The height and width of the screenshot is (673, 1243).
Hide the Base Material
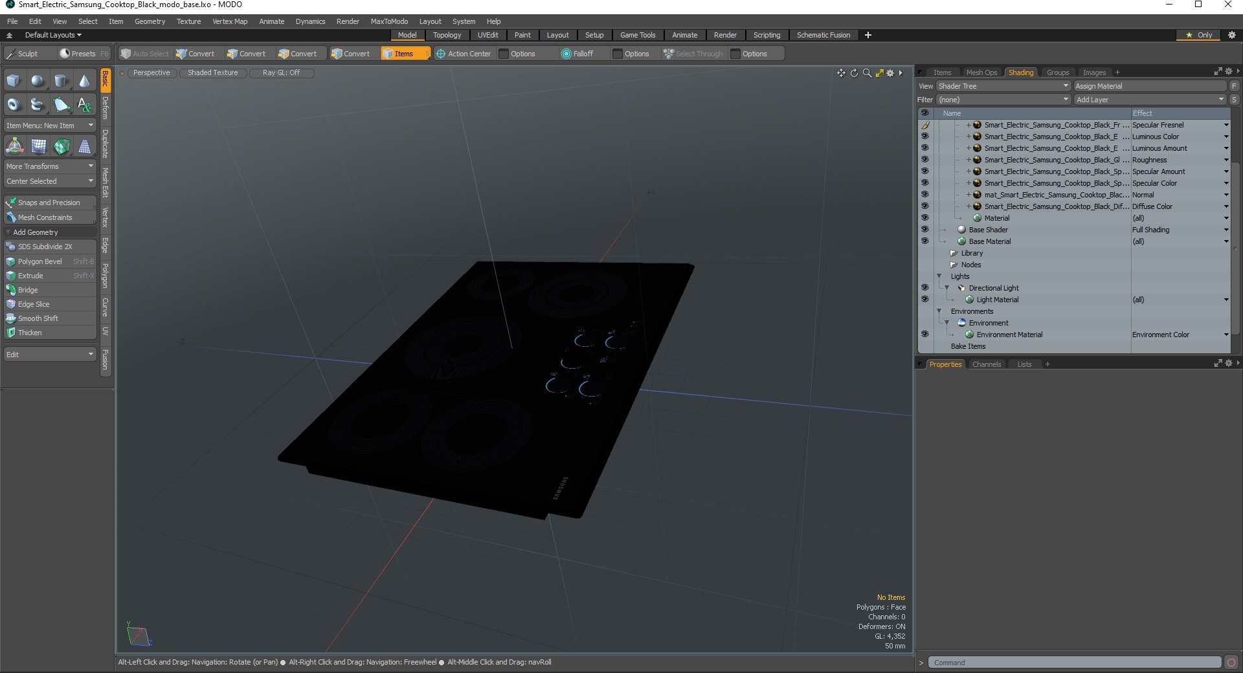point(924,241)
